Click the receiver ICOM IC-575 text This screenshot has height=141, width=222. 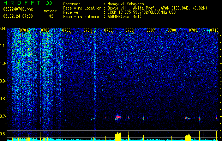point(142,12)
